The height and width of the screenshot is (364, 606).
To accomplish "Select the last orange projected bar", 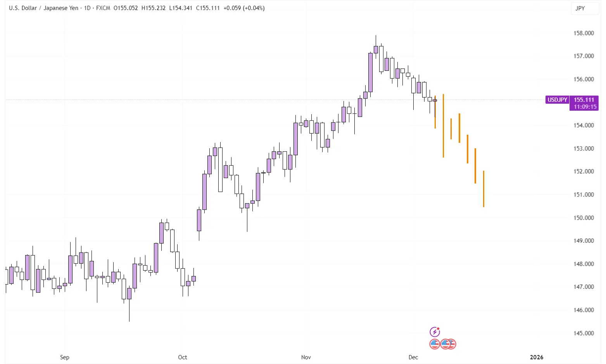I will tap(483, 189).
